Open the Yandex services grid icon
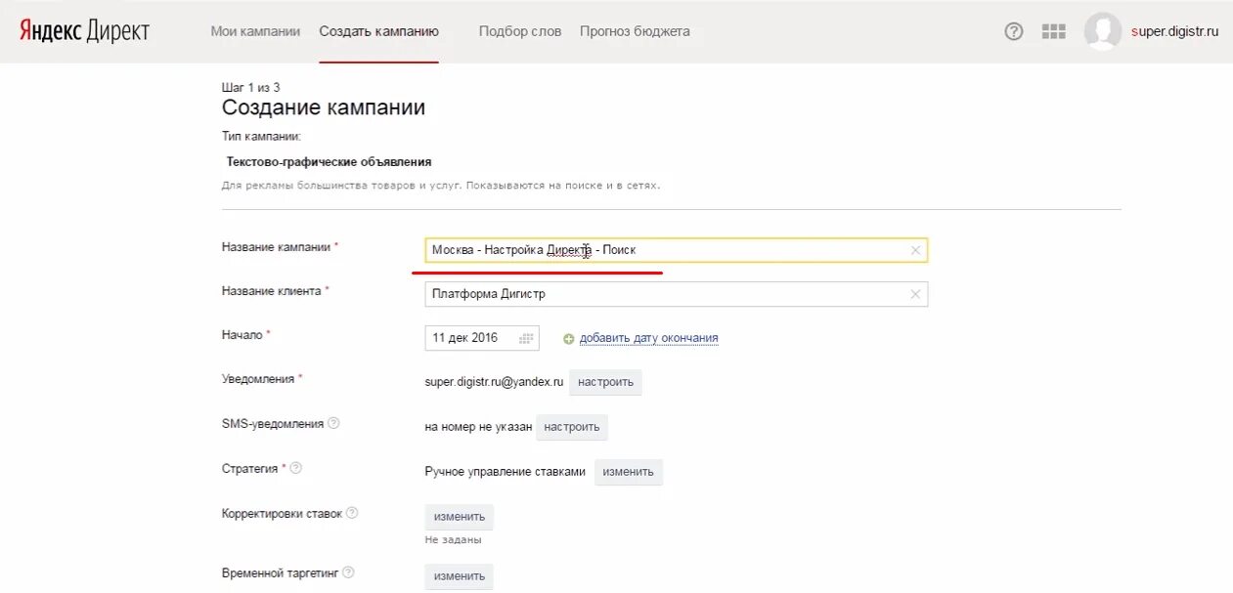The height and width of the screenshot is (593, 1233). [1053, 31]
